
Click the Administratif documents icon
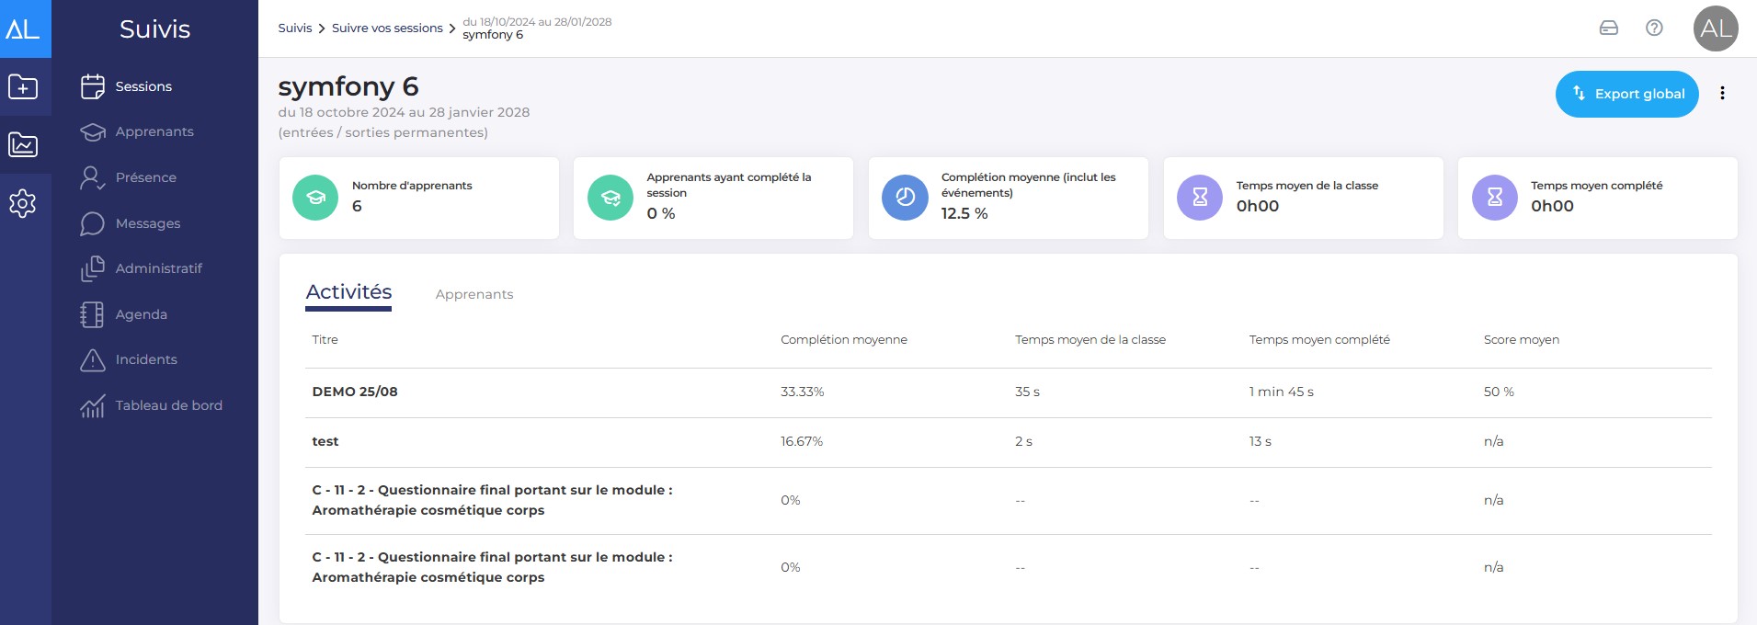click(x=93, y=268)
